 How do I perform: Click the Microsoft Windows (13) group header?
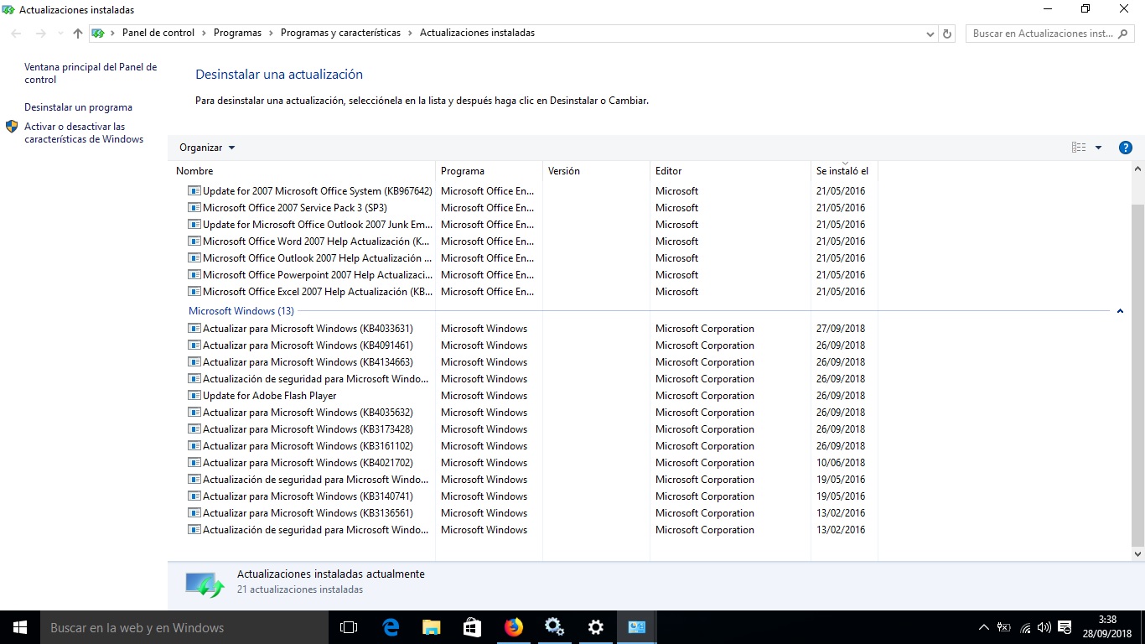tap(241, 311)
